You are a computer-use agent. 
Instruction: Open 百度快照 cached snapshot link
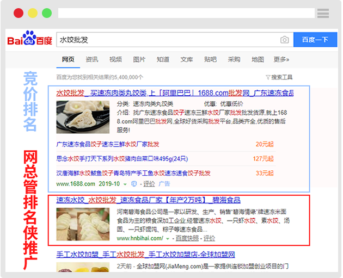coord(187,238)
